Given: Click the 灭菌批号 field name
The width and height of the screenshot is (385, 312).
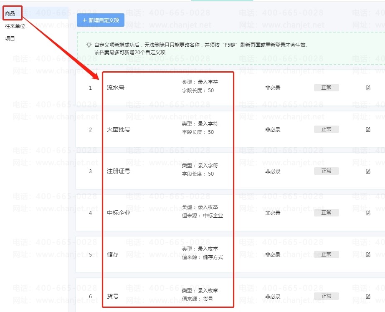Looking at the screenshot, I should pyautogui.click(x=118, y=129).
